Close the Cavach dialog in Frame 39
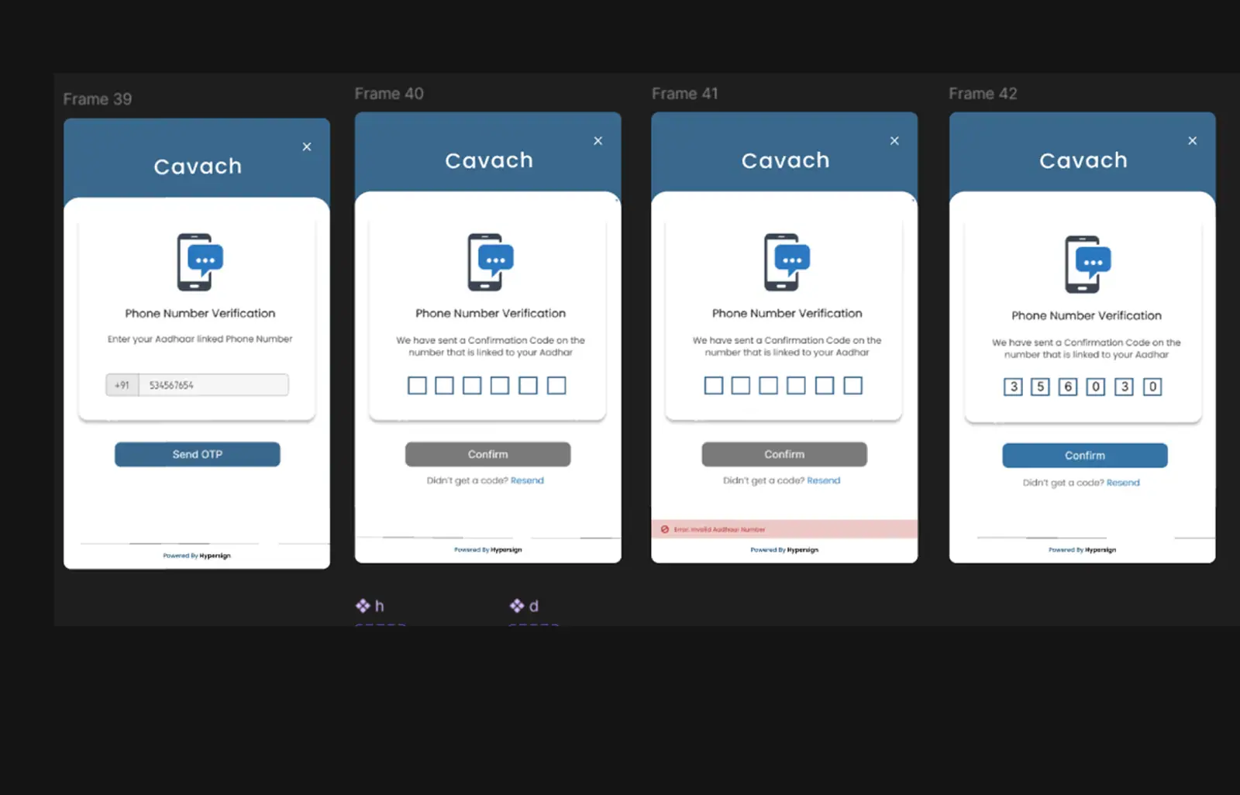 307,146
